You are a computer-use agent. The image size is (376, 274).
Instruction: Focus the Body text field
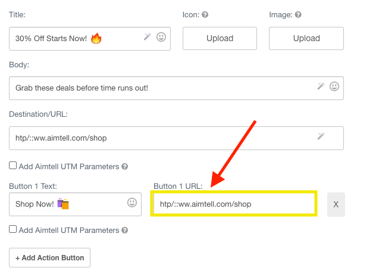(161, 88)
